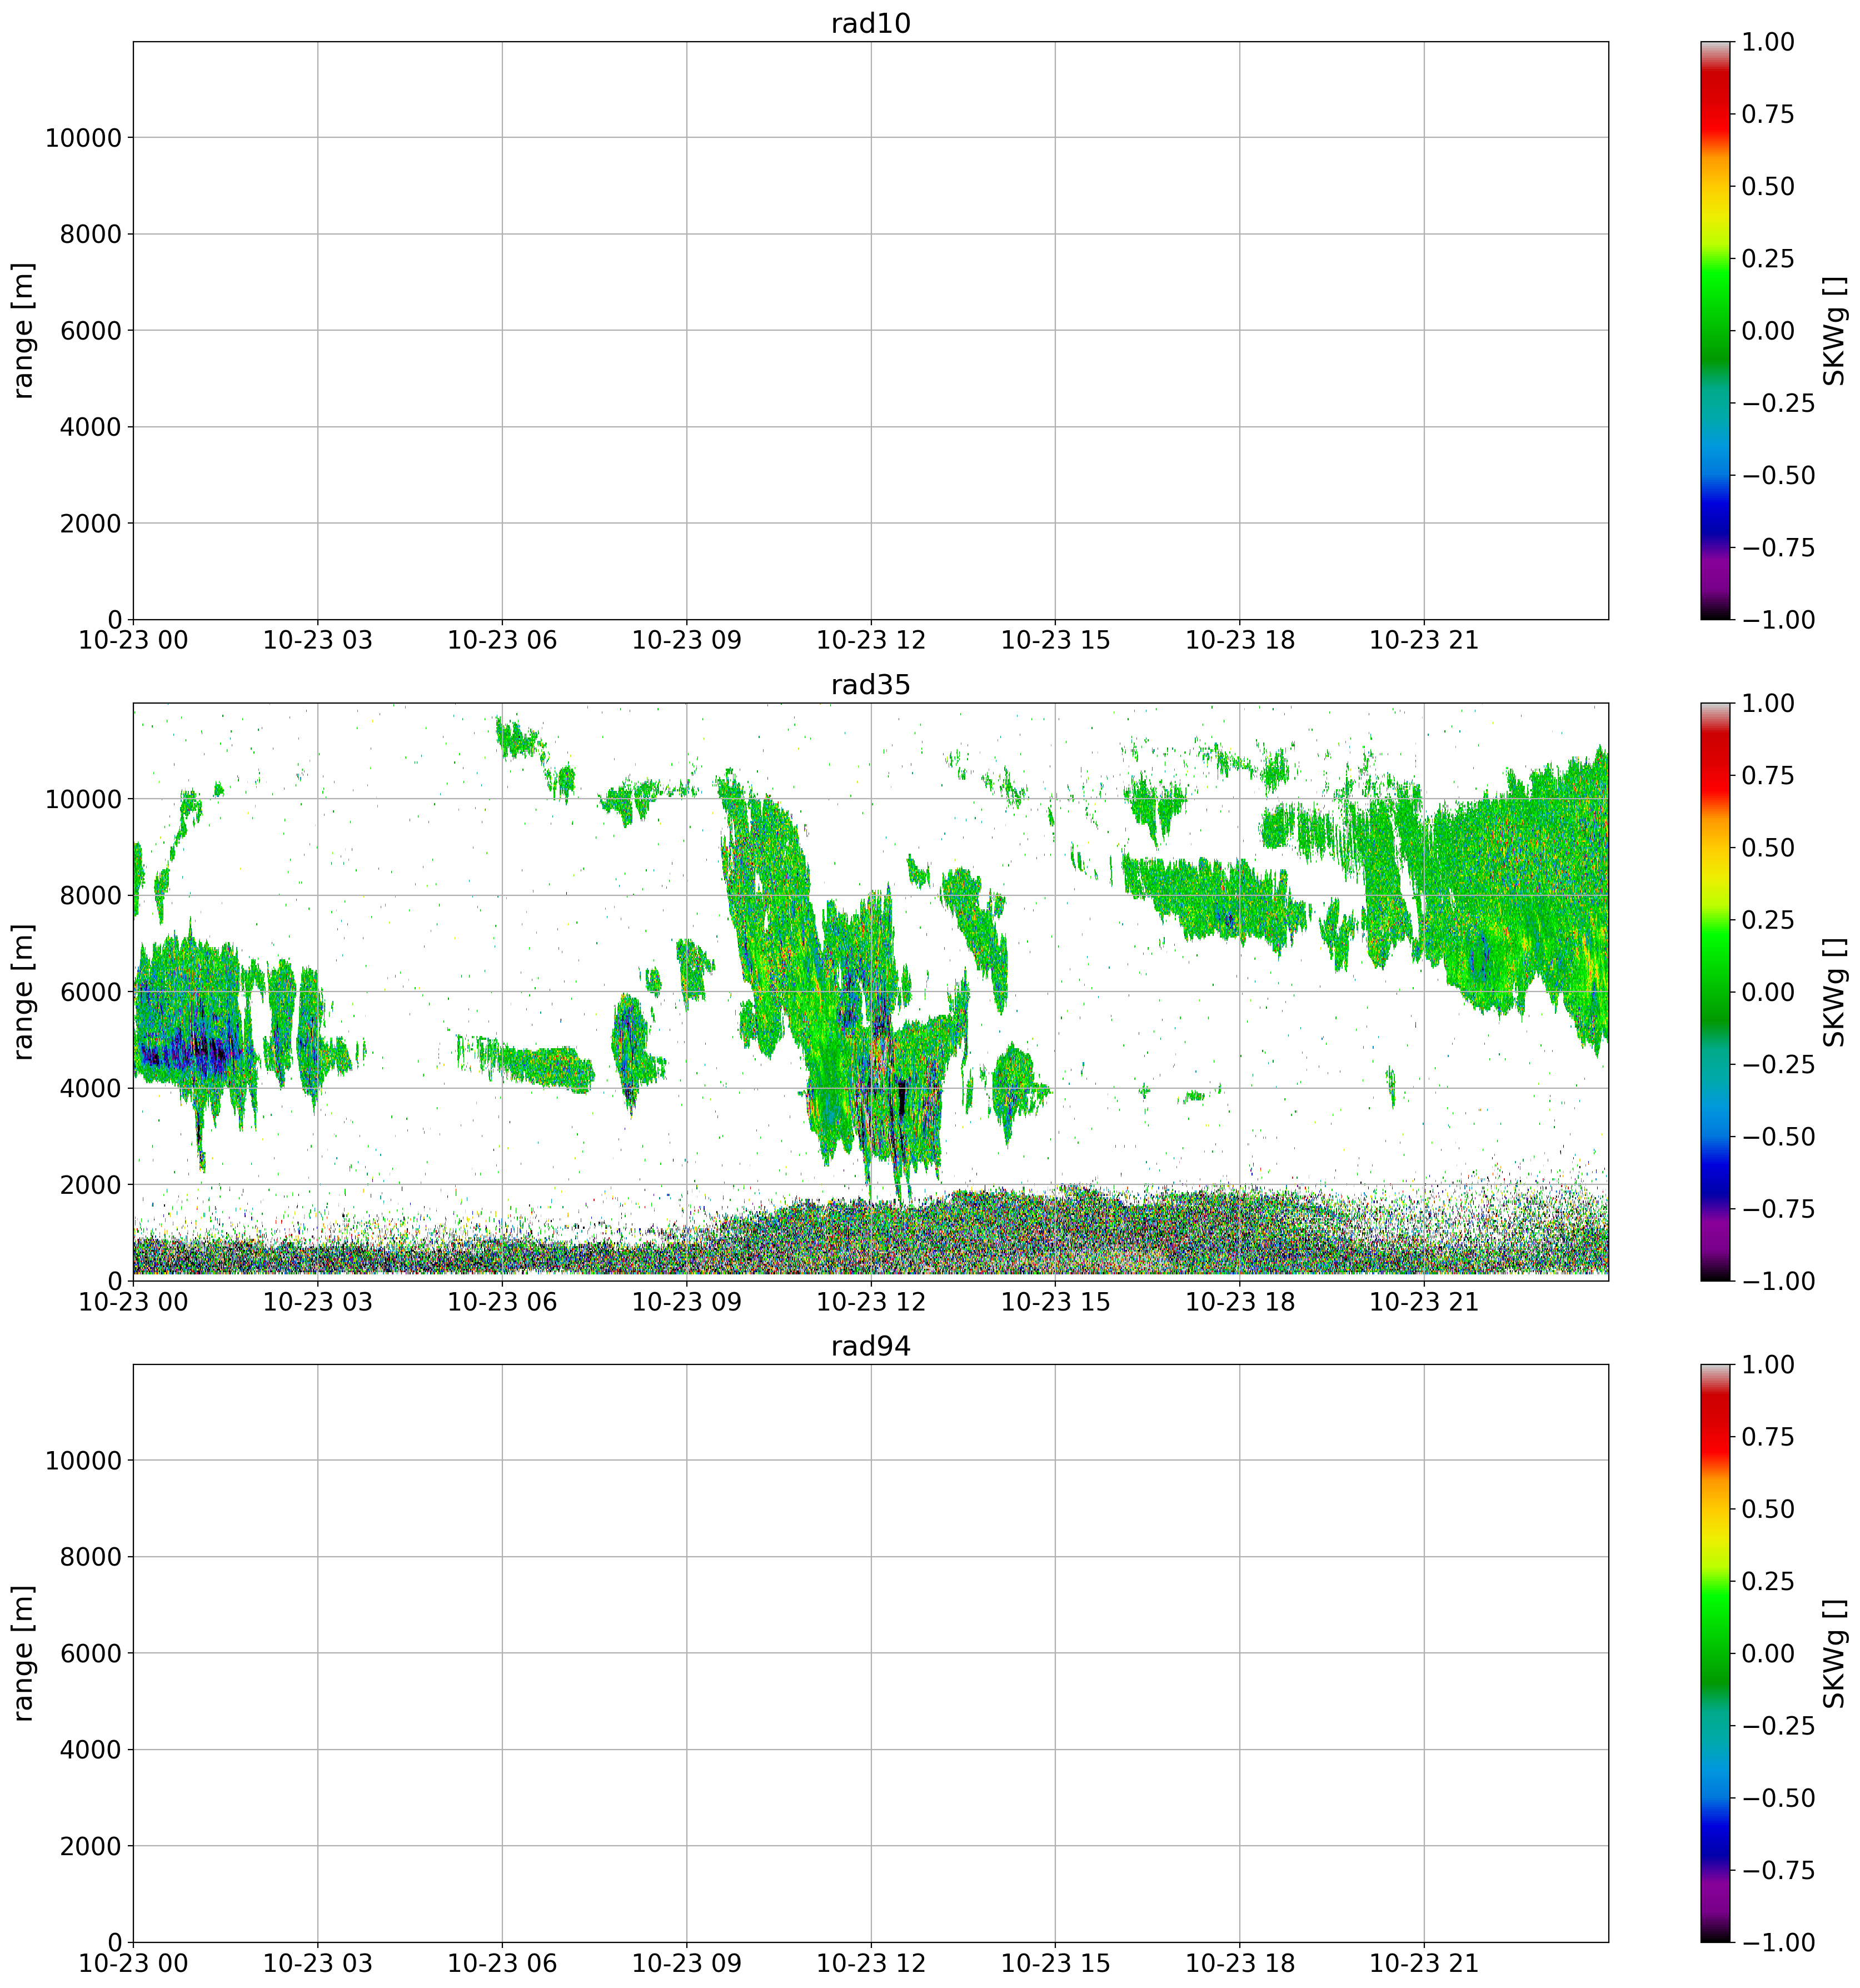Click the rad94 plot title

coord(870,1347)
